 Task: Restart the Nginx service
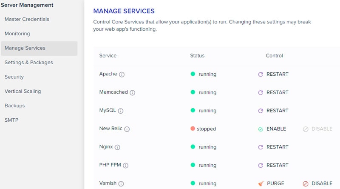pyautogui.click(x=273, y=147)
